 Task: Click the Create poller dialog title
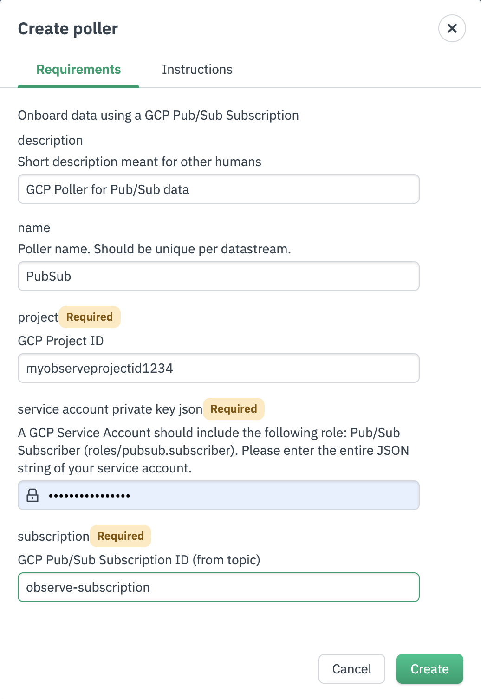click(68, 29)
